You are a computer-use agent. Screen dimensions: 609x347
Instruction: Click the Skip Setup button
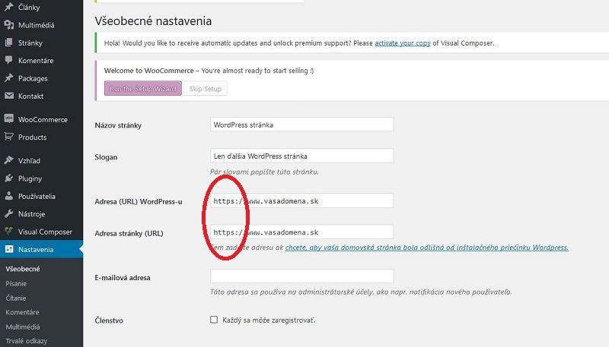click(x=205, y=89)
